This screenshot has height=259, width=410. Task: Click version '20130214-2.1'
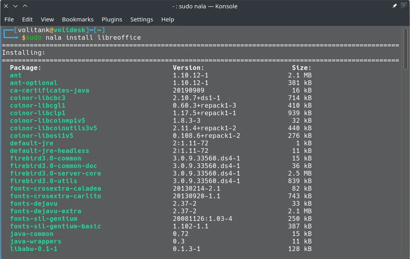point(196,189)
